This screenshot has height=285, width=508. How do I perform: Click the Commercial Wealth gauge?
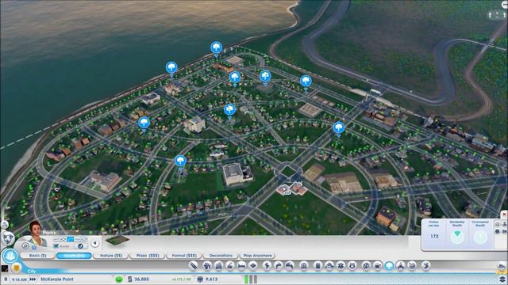[480, 237]
